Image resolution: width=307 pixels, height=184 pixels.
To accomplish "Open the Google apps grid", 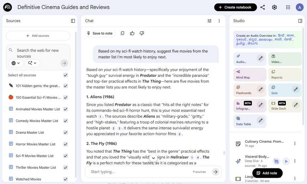I will coord(288,7).
